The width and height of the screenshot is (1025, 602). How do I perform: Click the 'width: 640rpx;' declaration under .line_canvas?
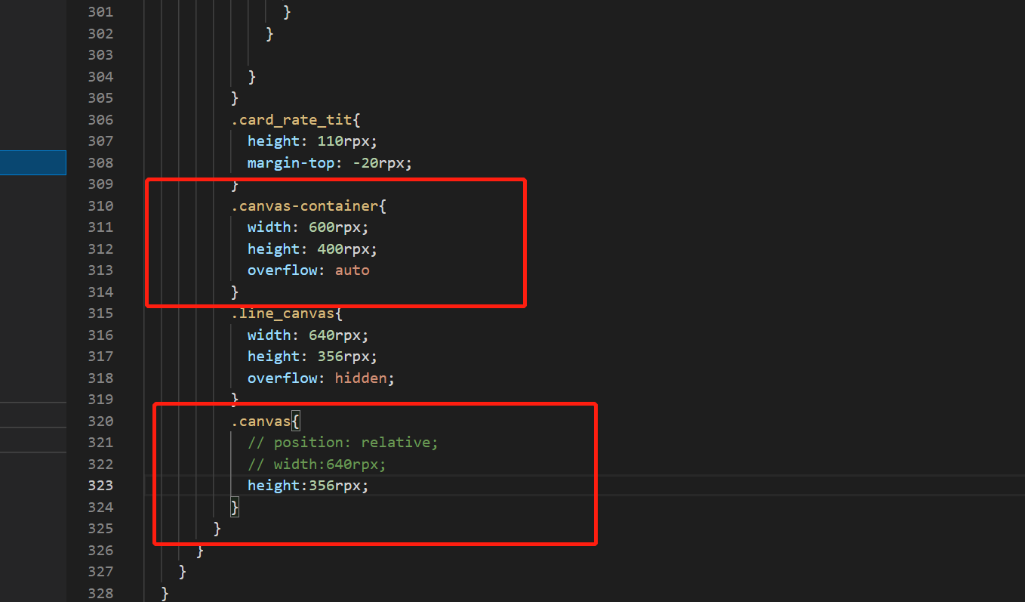(x=308, y=335)
